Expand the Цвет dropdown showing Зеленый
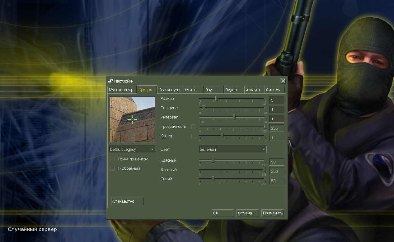The height and width of the screenshot is (242, 394). click(x=233, y=150)
